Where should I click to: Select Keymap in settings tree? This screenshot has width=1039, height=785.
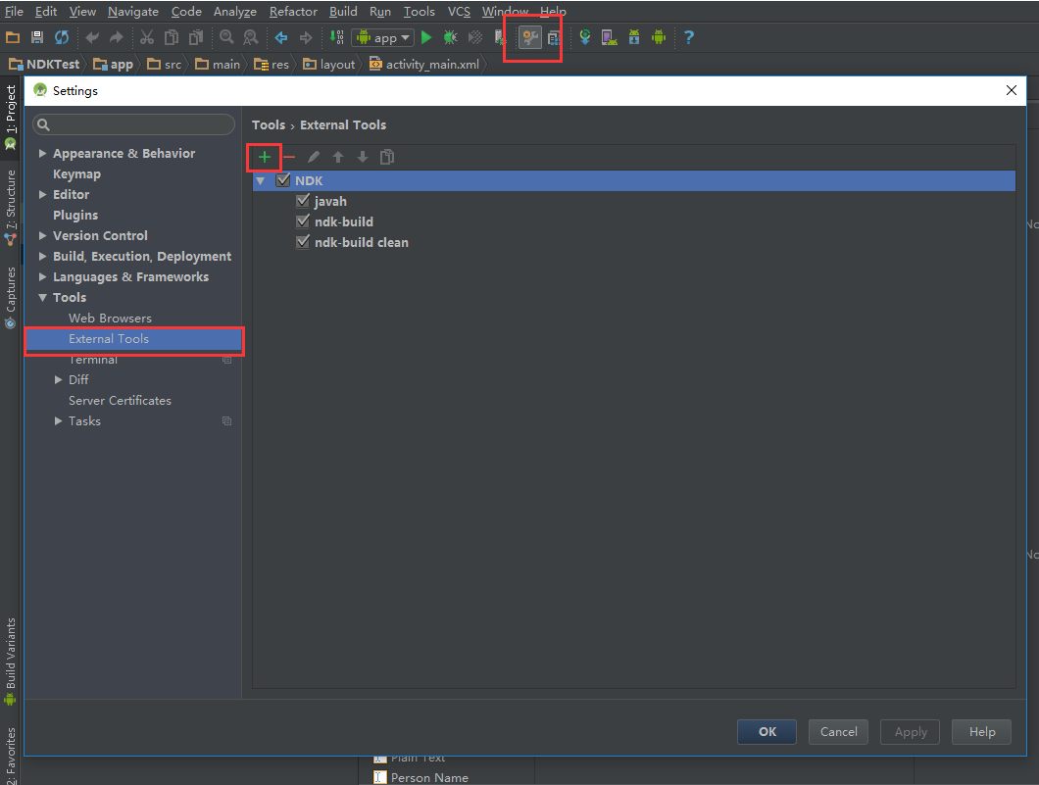point(76,173)
